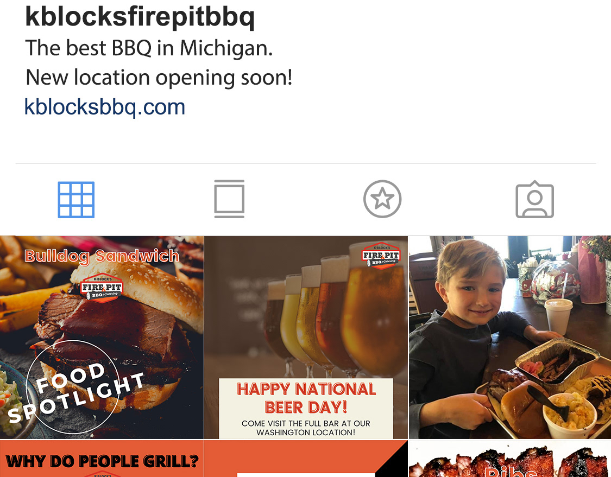Open the tagged photos icon

click(x=534, y=199)
